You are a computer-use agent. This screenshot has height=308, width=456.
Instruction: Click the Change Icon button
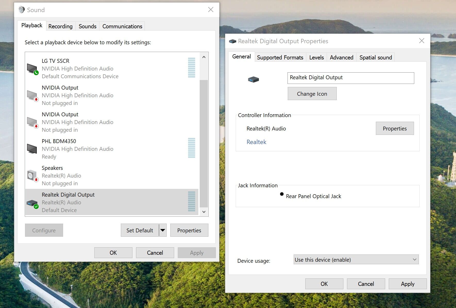click(312, 94)
